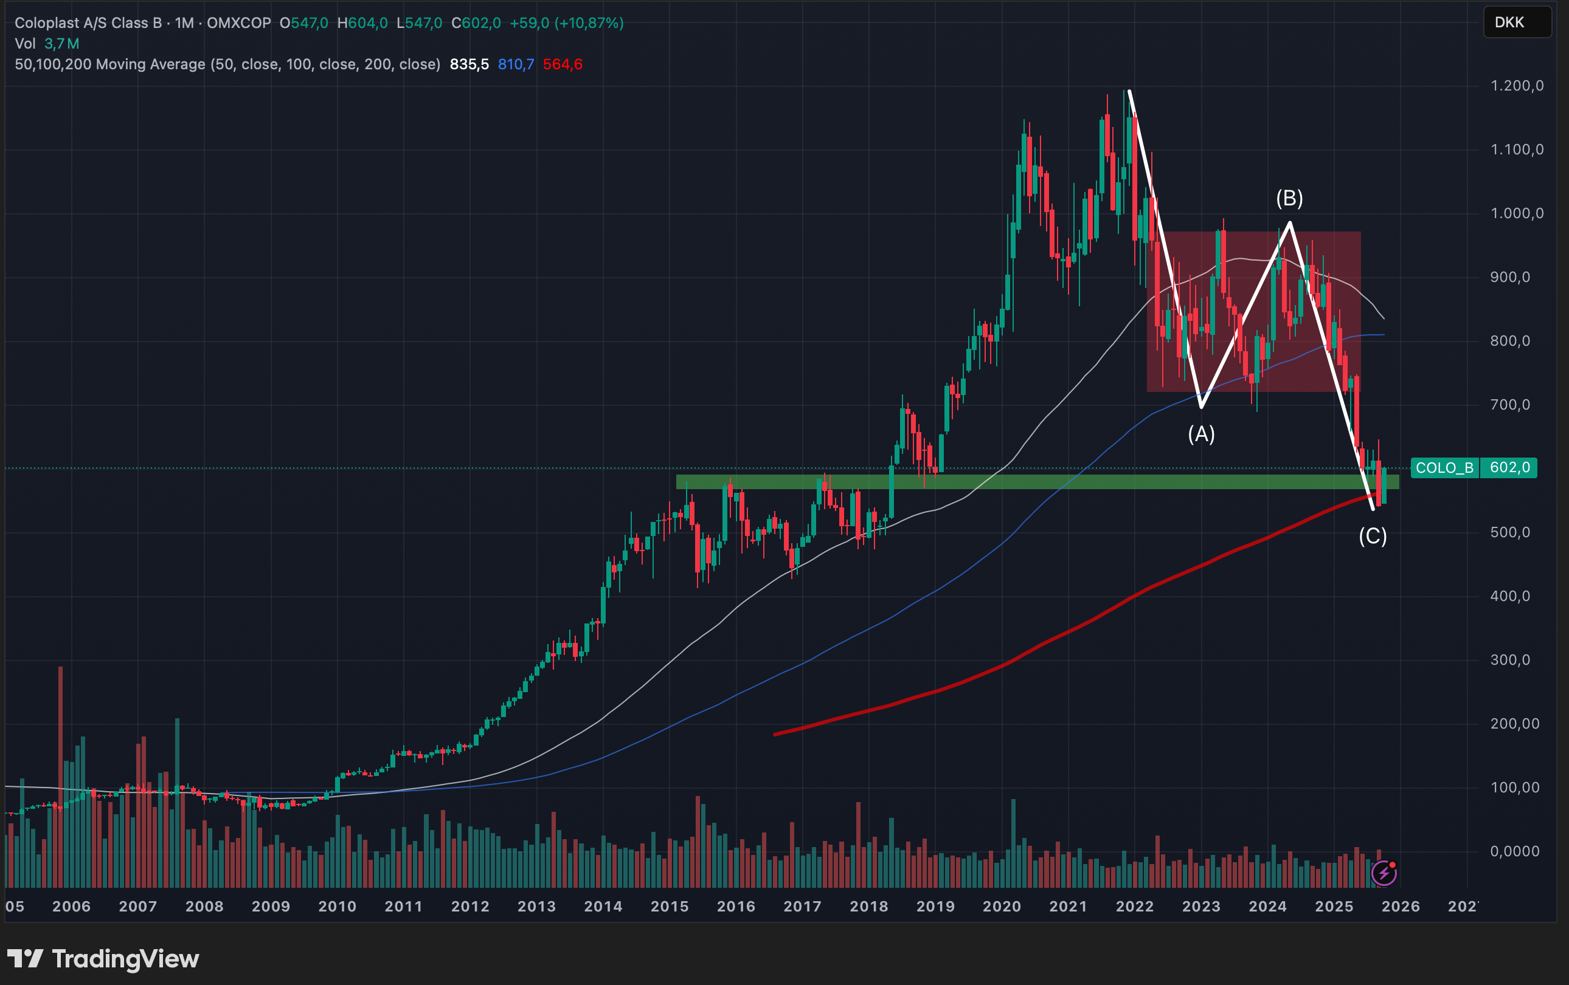Click the 2020 label on time axis
1569x985 pixels.
click(1002, 906)
